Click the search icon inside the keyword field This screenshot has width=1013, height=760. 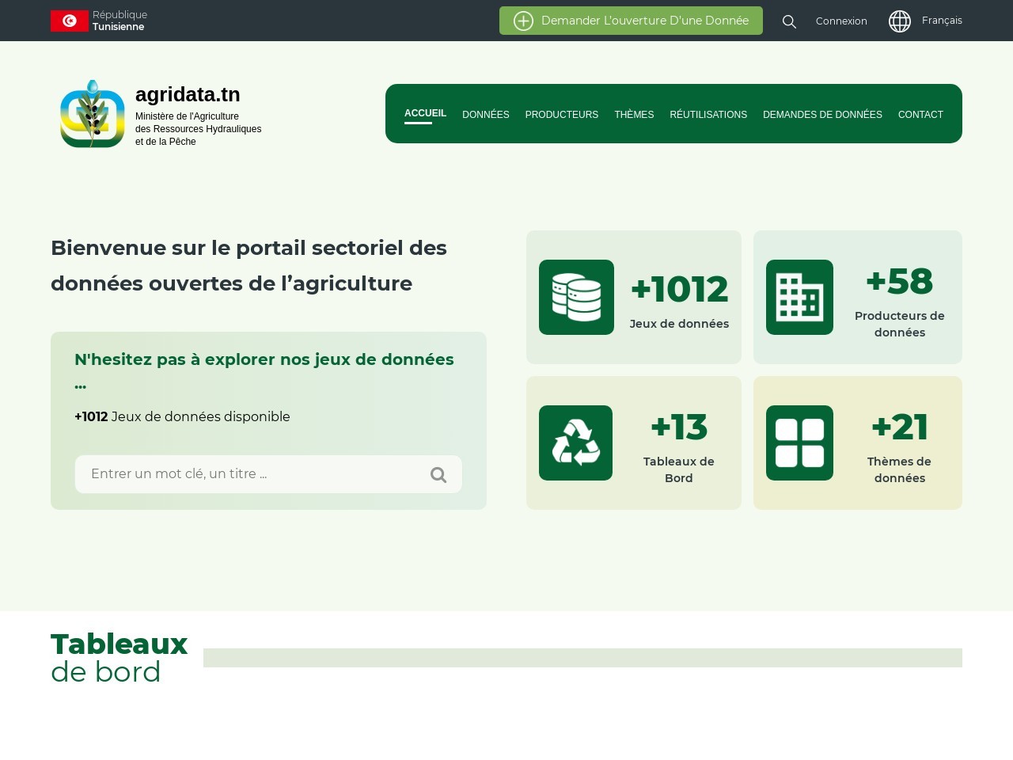(x=438, y=474)
